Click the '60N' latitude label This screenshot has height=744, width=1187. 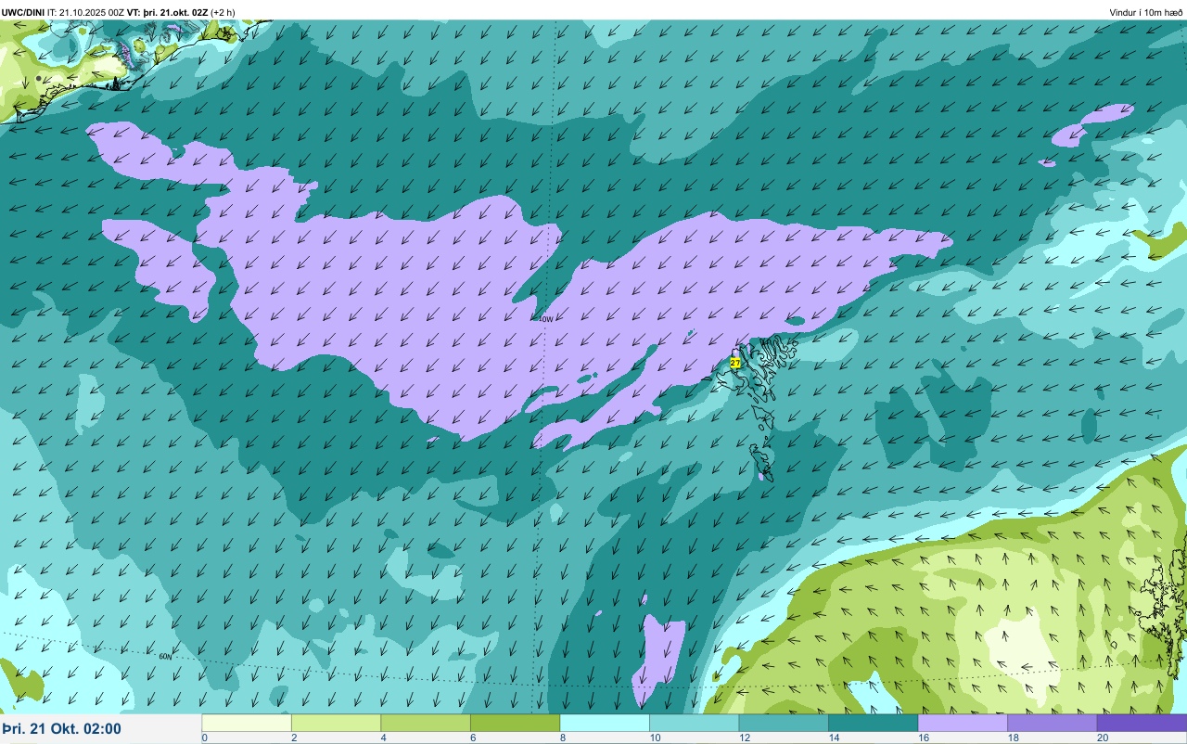(165, 657)
